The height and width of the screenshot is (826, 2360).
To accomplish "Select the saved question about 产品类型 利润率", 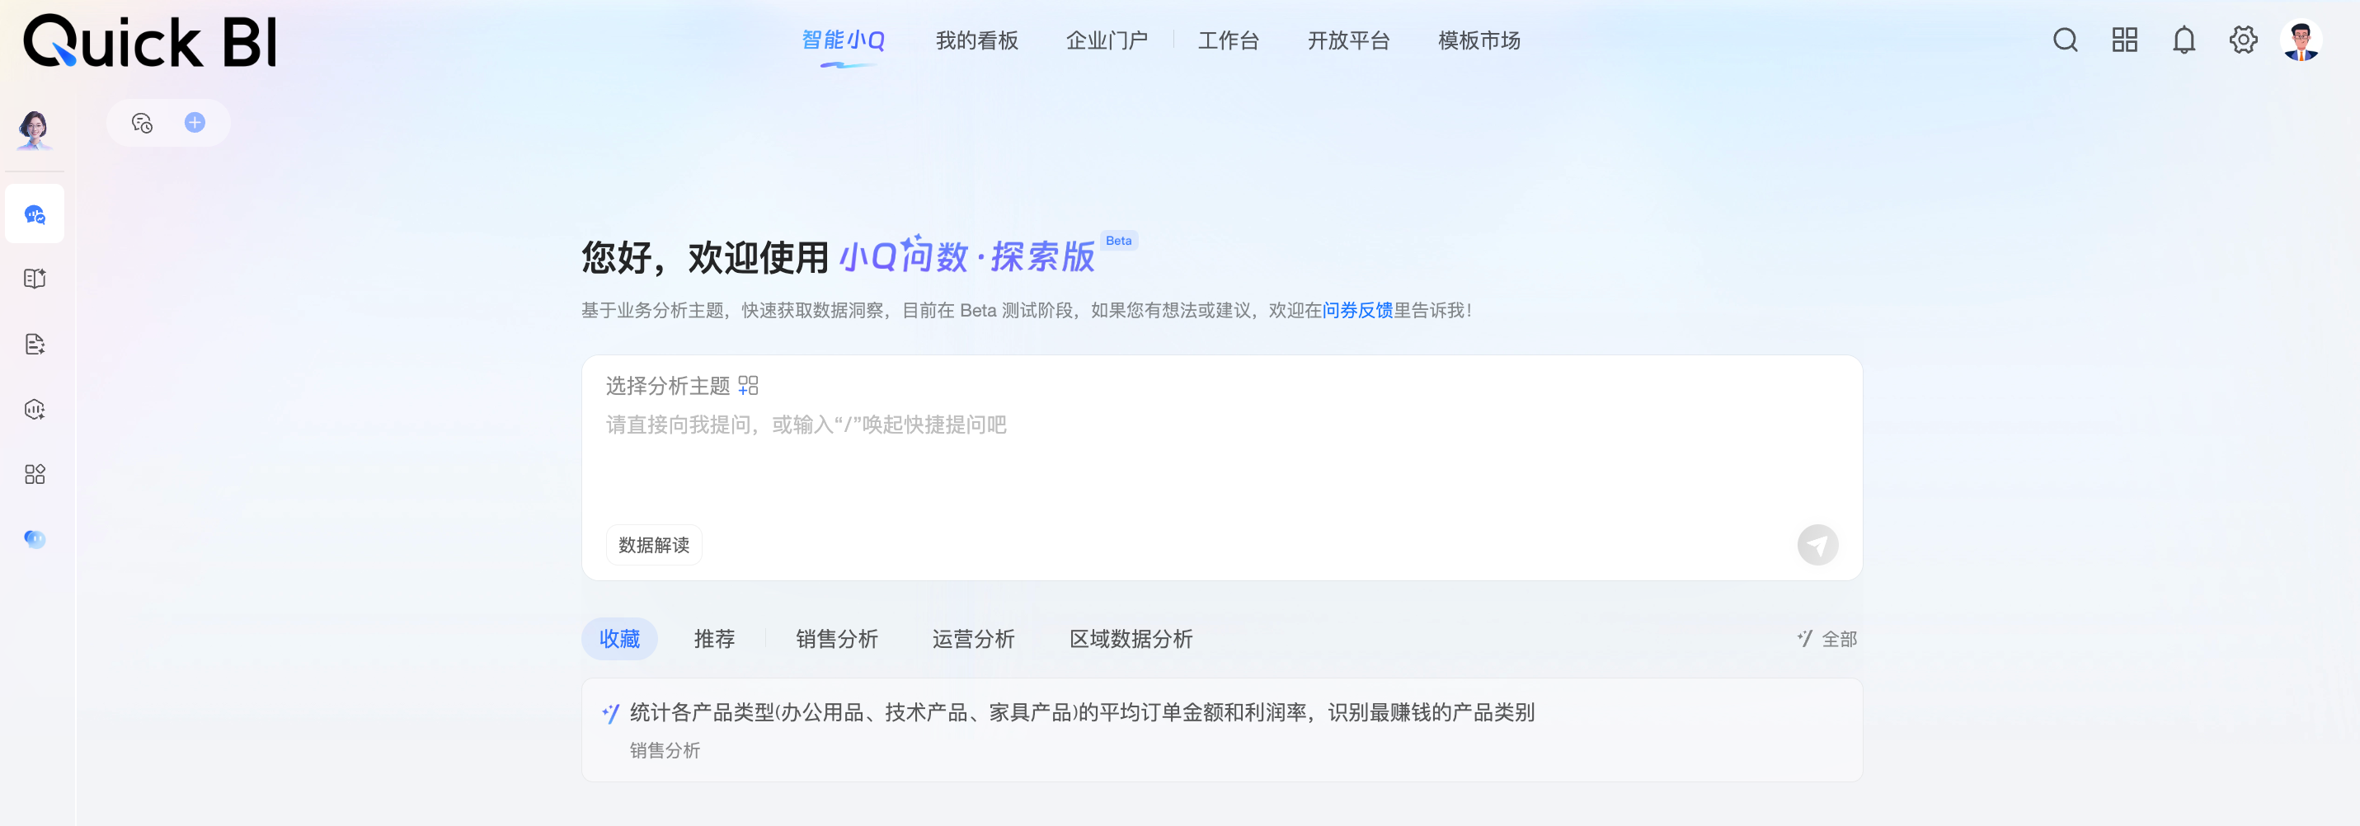I will [x=1222, y=730].
